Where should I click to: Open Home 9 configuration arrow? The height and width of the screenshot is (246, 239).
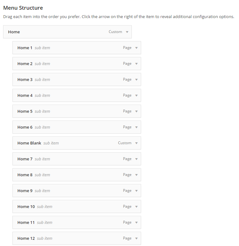(x=136, y=191)
